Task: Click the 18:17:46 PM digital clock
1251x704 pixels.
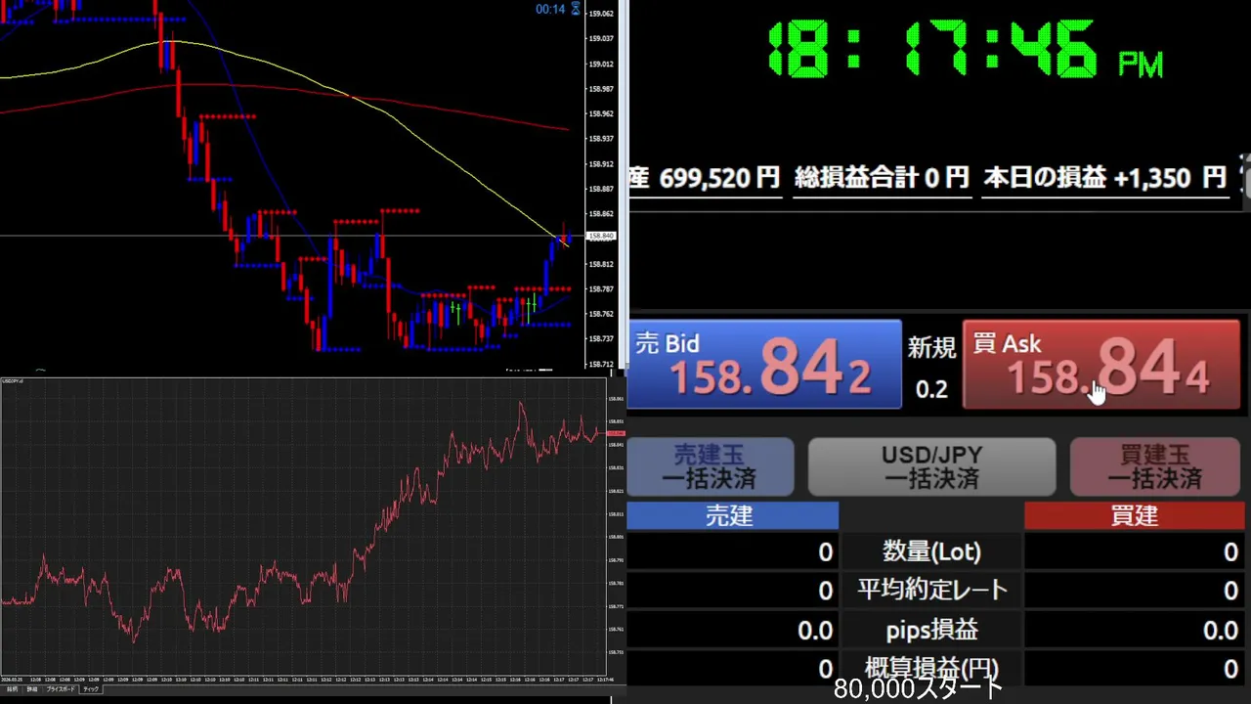Action: pos(965,50)
